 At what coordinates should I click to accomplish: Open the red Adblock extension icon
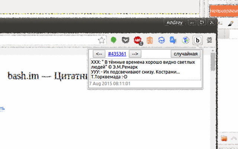pos(138,41)
